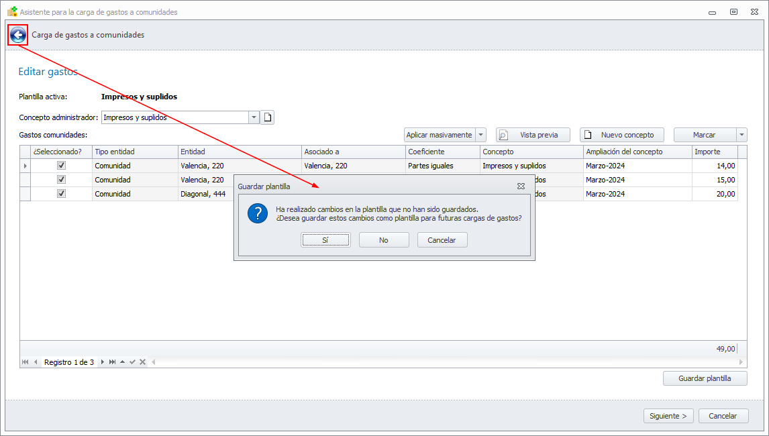Sort by ¿Seleccionado? column header
Viewport: 769px width, 436px height.
tap(61, 152)
